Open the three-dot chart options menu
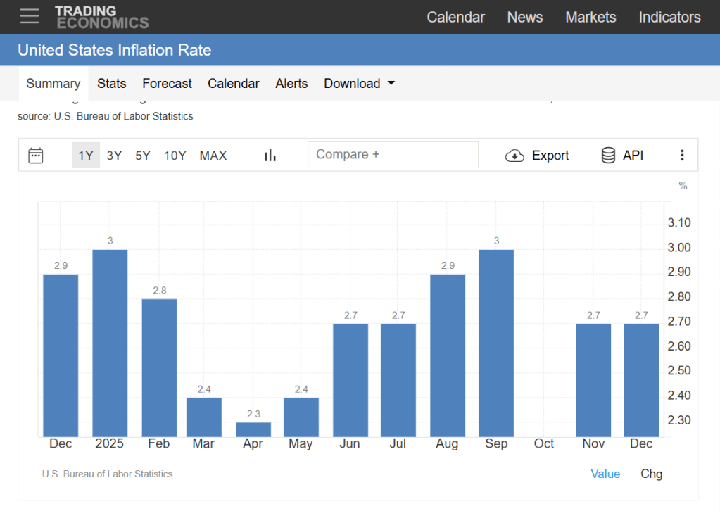This screenshot has width=720, height=511. tap(681, 156)
